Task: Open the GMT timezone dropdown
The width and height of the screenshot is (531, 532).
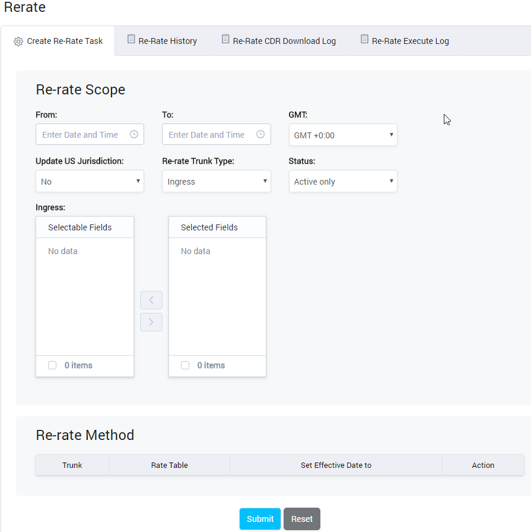Action: pyautogui.click(x=343, y=135)
